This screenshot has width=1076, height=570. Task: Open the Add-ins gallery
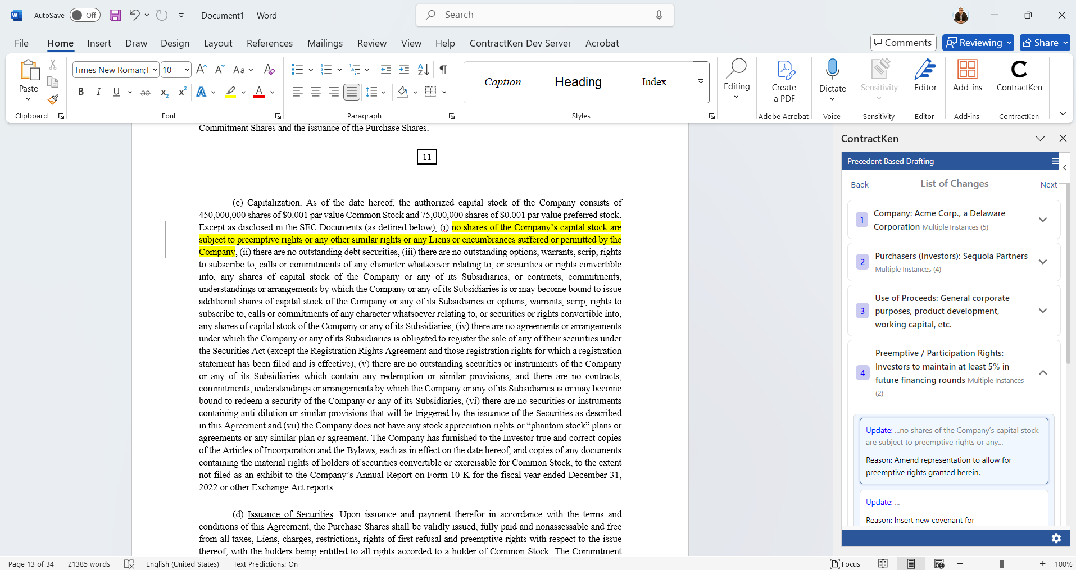[967, 76]
